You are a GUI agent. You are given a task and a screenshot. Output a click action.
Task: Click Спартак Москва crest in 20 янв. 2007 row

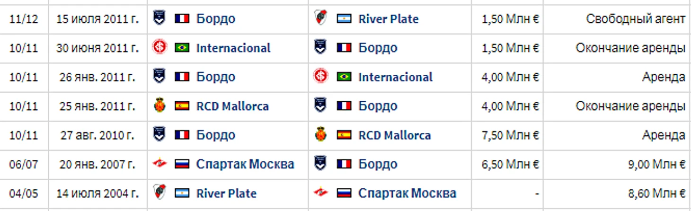(x=160, y=164)
